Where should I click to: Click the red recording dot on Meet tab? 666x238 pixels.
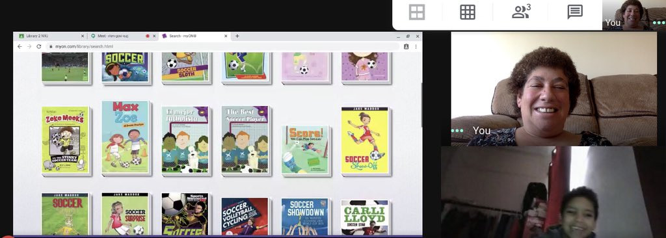point(148,36)
